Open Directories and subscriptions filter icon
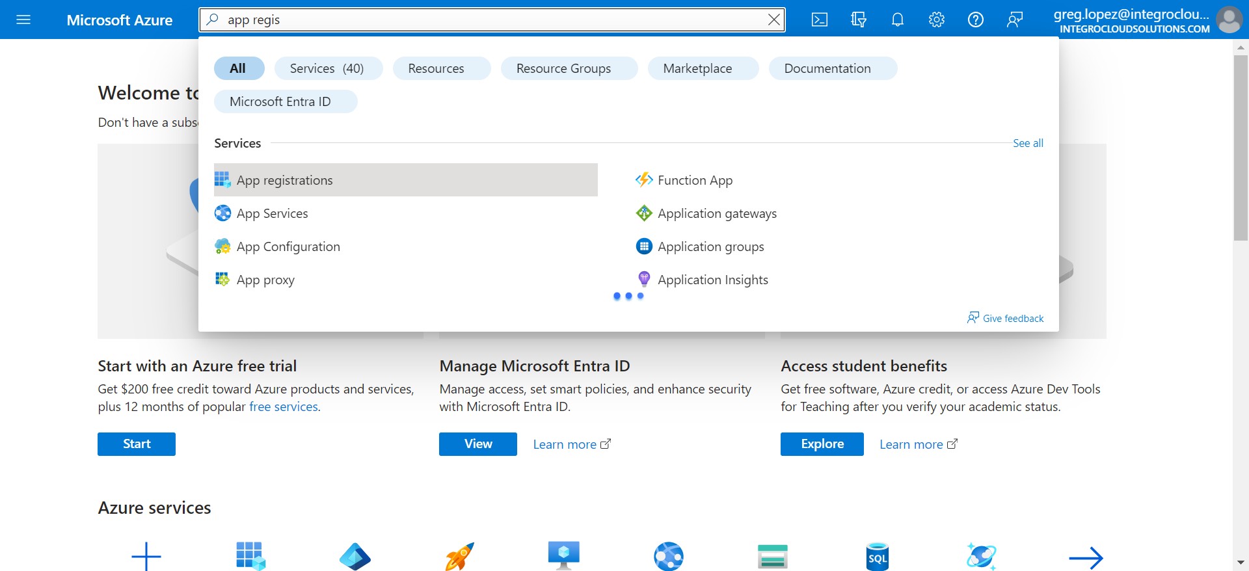1249x571 pixels. point(859,20)
